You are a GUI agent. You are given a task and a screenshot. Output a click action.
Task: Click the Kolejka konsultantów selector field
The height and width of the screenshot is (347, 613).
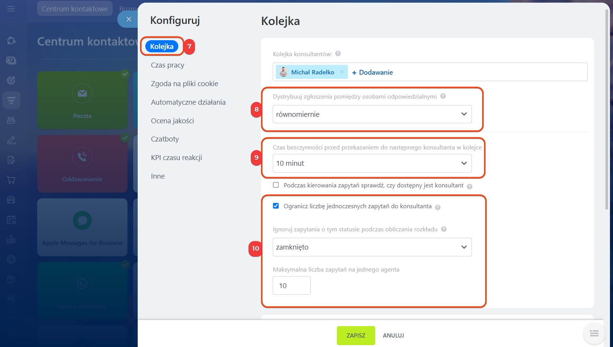tap(430, 72)
